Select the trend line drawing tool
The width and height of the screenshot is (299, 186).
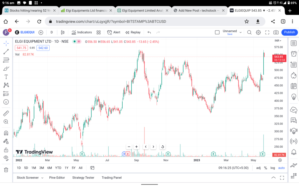pyautogui.click(x=6, y=52)
